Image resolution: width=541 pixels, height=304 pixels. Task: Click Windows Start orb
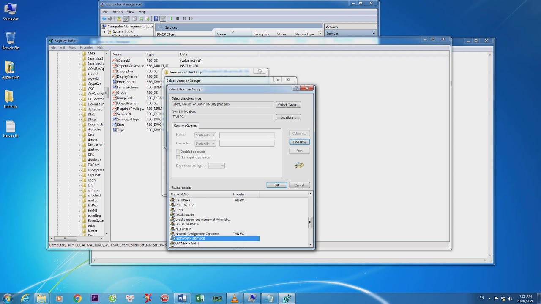coord(7,298)
